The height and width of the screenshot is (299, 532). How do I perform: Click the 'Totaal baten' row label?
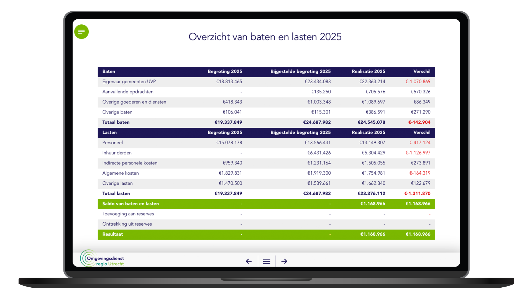pyautogui.click(x=116, y=122)
